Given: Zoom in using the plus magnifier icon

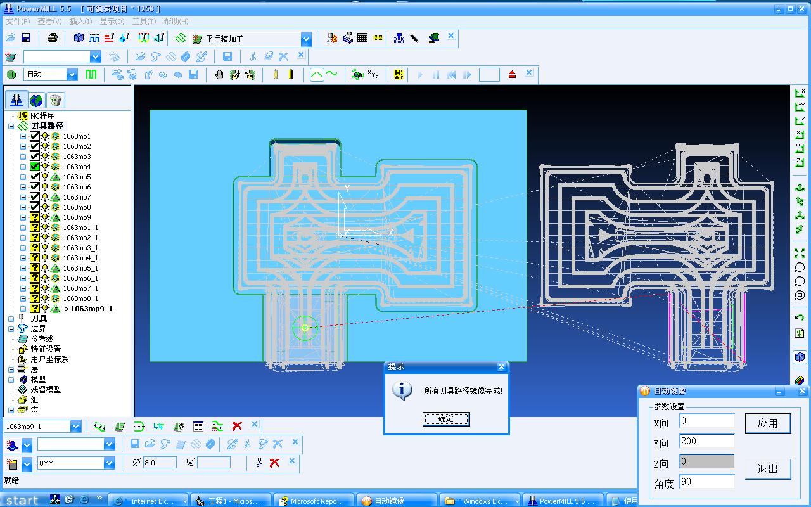Looking at the screenshot, I should pyautogui.click(x=800, y=267).
